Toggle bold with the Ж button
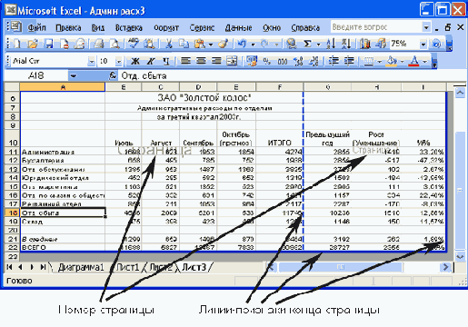 coord(135,62)
